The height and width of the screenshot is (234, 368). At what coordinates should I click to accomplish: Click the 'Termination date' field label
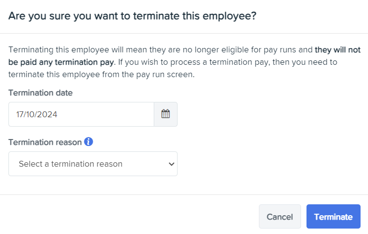coord(41,93)
